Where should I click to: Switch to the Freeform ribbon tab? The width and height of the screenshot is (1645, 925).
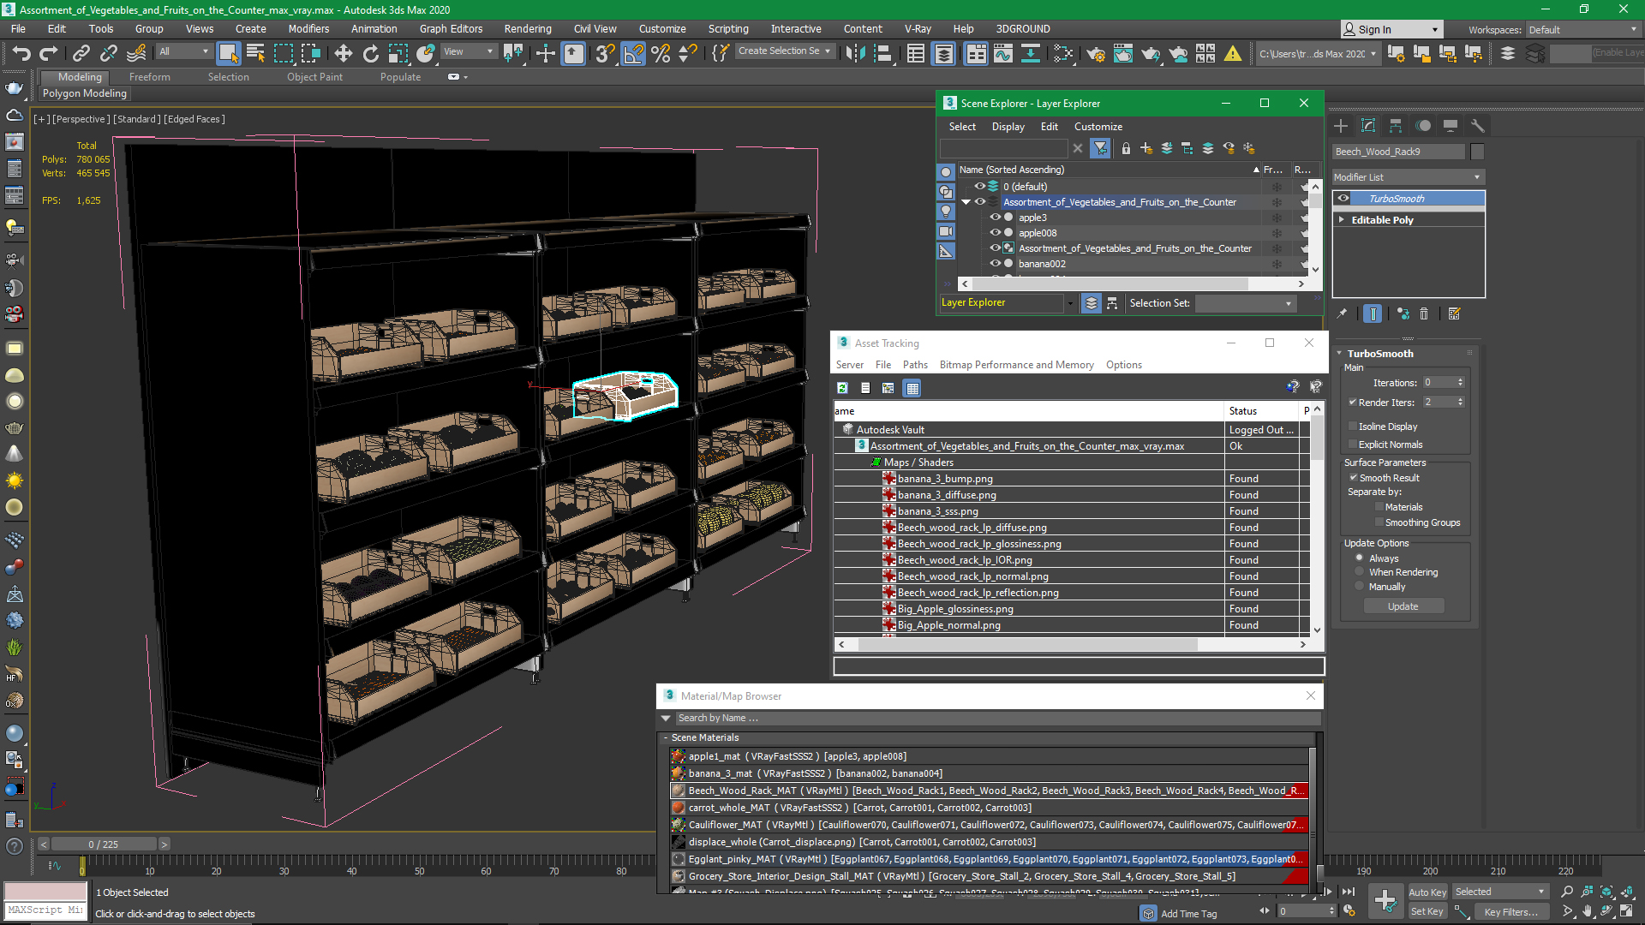(x=150, y=77)
